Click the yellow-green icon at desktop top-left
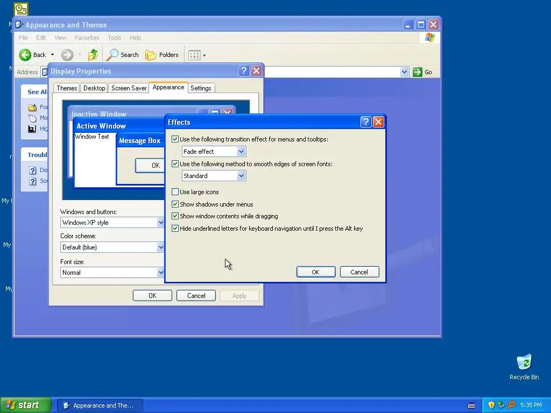The height and width of the screenshot is (413, 551). (21, 9)
